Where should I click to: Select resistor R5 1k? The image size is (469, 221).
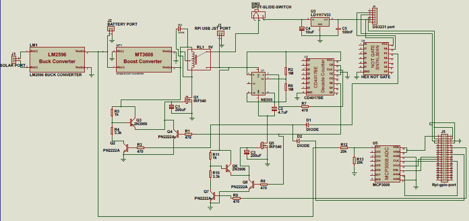112,113
